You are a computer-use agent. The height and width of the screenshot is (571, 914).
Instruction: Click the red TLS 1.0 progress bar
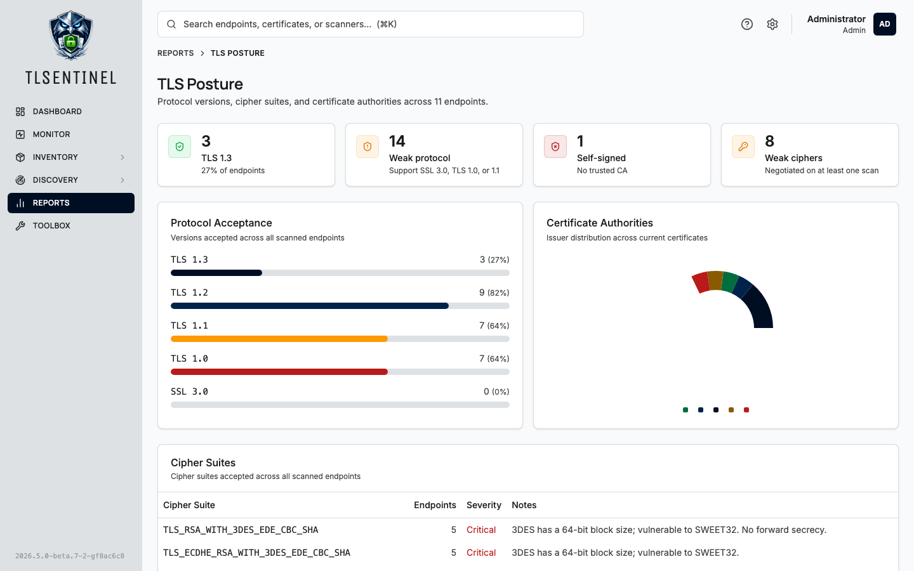pyautogui.click(x=340, y=372)
